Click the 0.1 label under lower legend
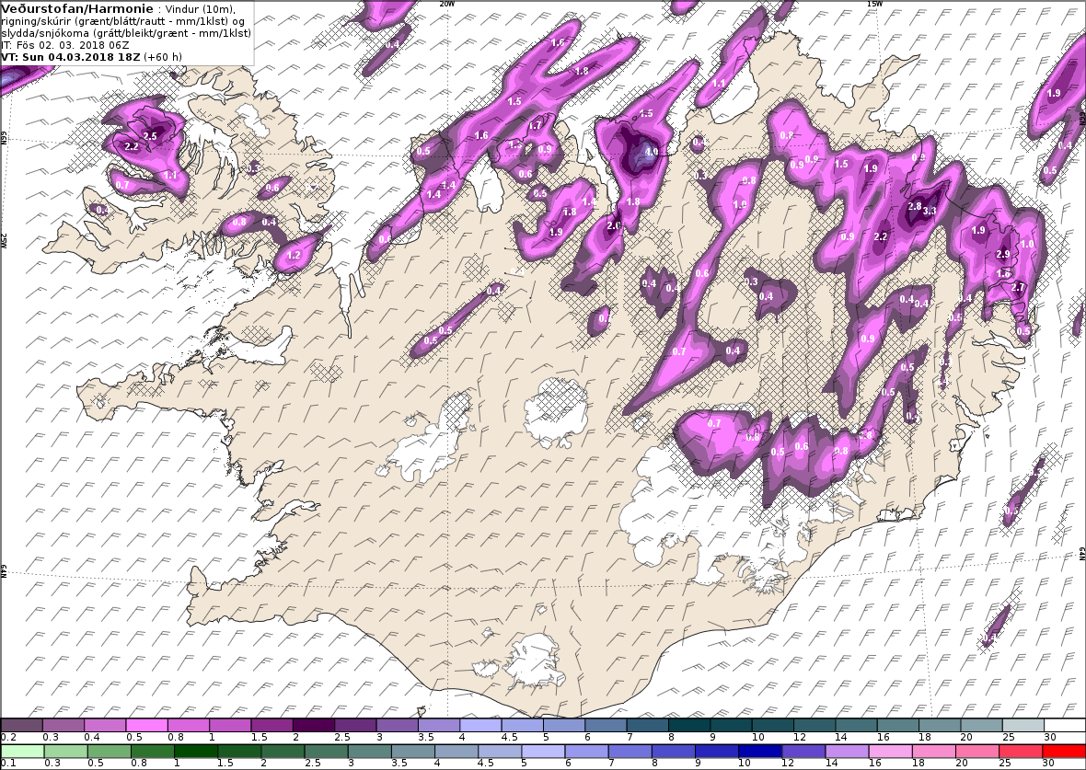Screen dimensions: 1086x770 8,763
